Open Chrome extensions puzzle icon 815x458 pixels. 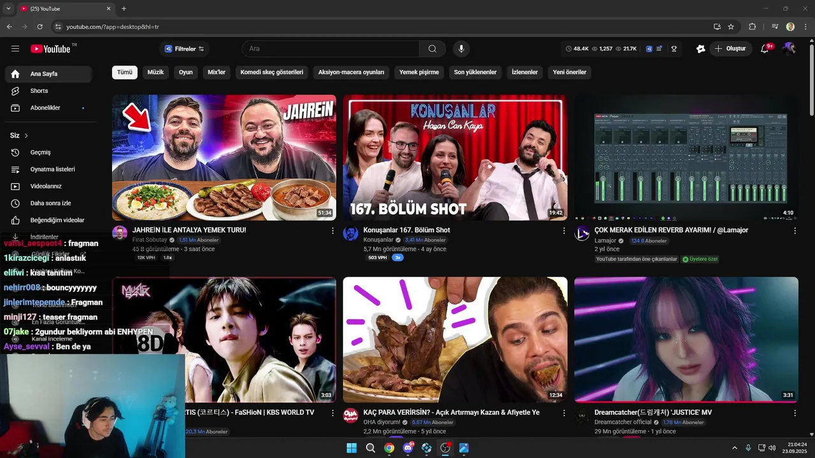pos(753,27)
